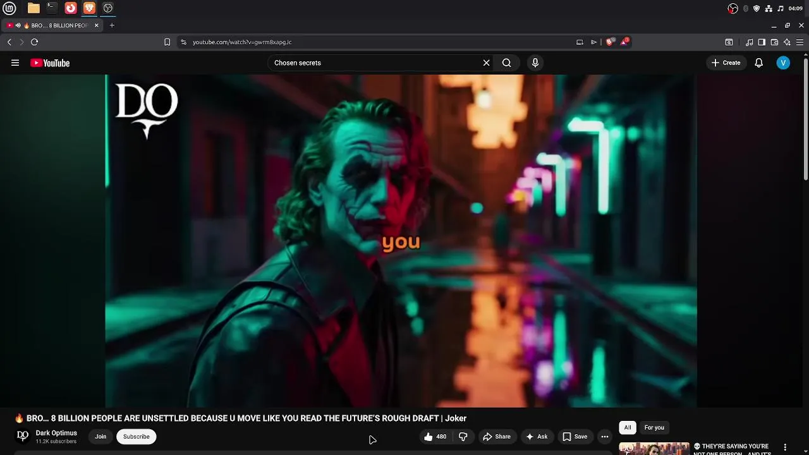Open the Linux Mint start menu

[x=10, y=8]
